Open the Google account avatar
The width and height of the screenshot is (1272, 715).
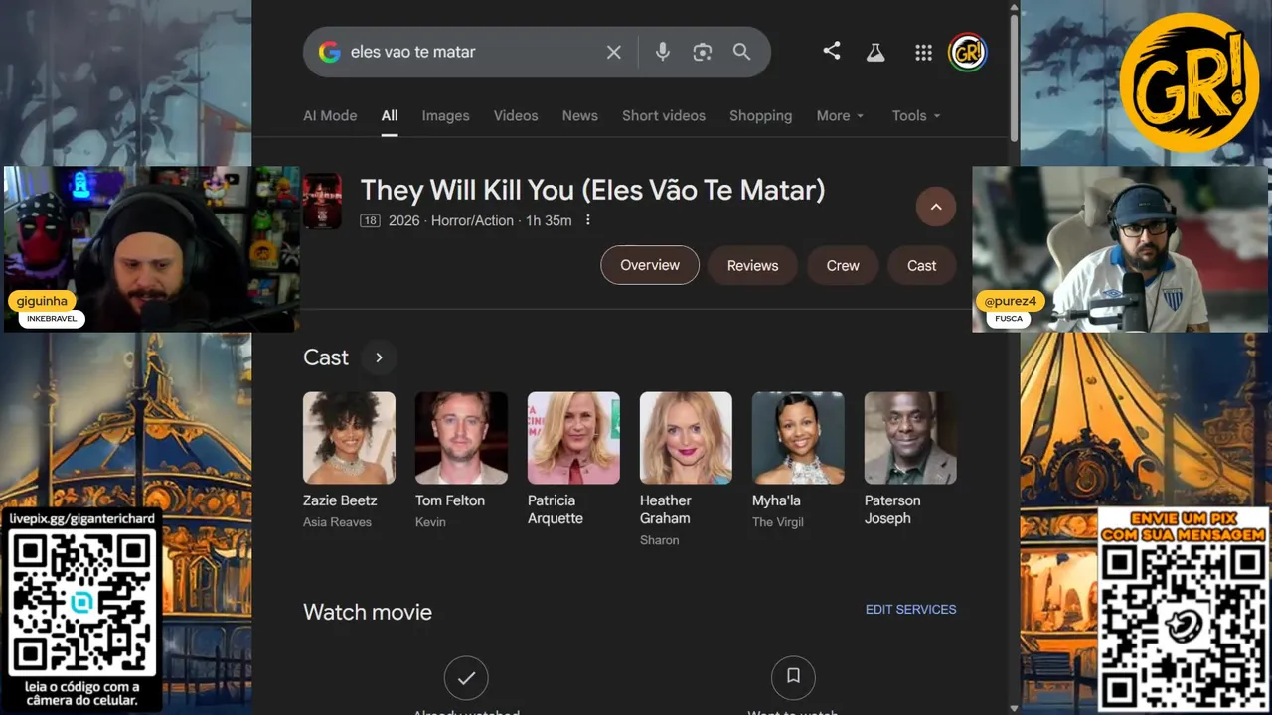click(967, 52)
